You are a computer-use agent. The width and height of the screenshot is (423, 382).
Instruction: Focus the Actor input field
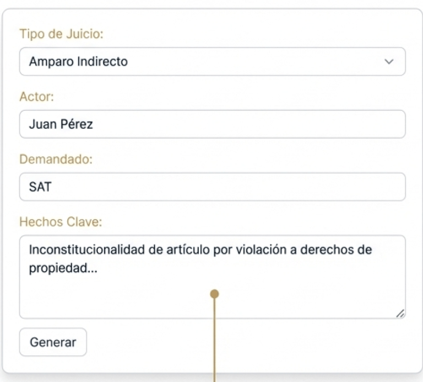click(212, 124)
